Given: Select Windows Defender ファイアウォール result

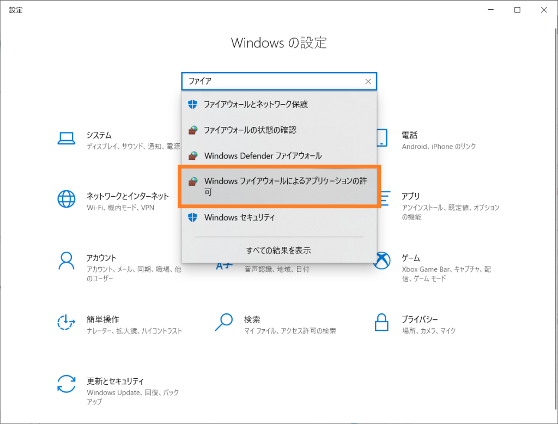Looking at the screenshot, I should point(279,155).
